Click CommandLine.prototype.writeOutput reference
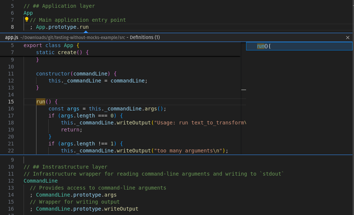 (86, 209)
